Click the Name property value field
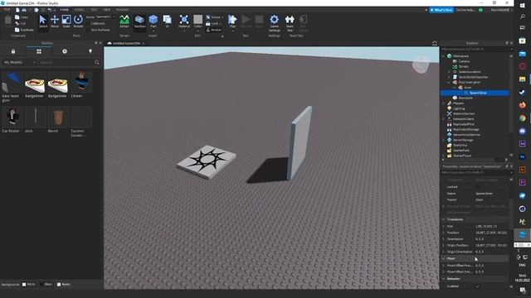This screenshot has height=298, width=531. 491,194
